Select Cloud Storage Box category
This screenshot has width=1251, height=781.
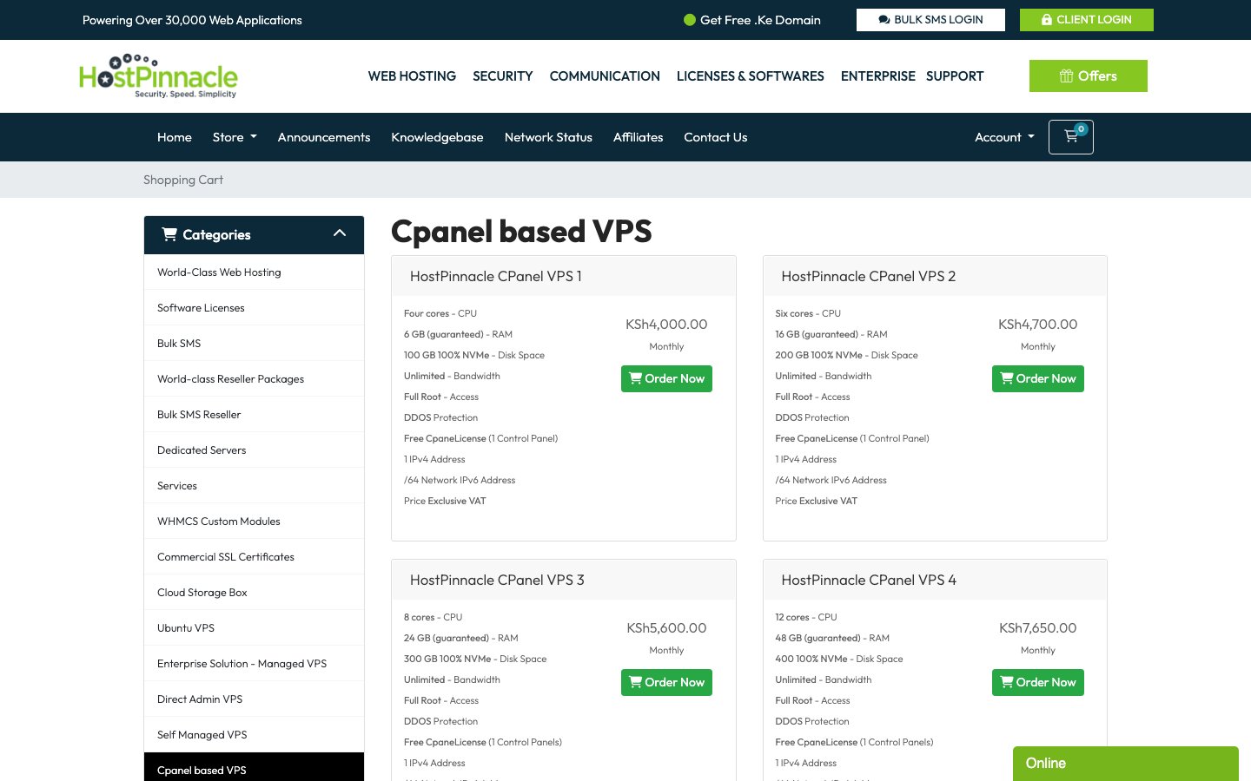[x=254, y=593]
